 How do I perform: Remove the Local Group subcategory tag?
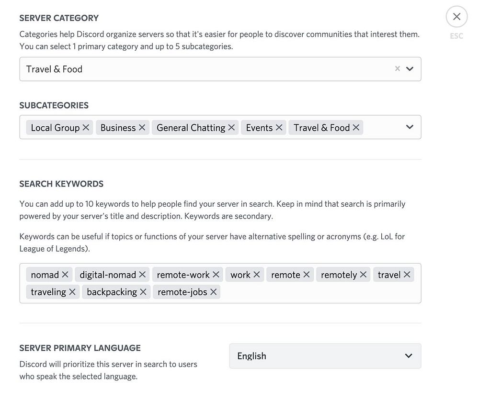86,128
